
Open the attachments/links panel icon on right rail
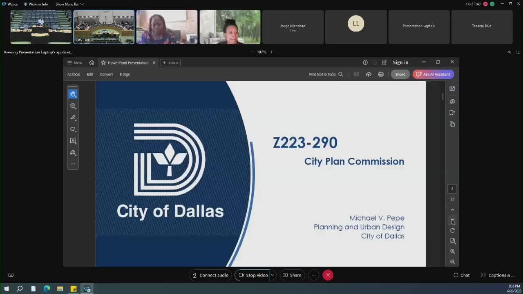point(452,101)
